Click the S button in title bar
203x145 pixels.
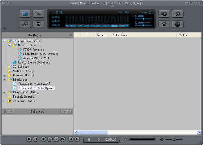(8, 3)
